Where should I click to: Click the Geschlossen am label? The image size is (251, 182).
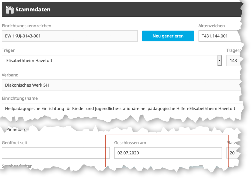pos(130,143)
